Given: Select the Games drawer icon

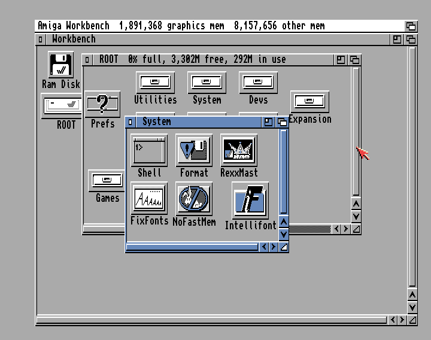Looking at the screenshot, I should 107,181.
